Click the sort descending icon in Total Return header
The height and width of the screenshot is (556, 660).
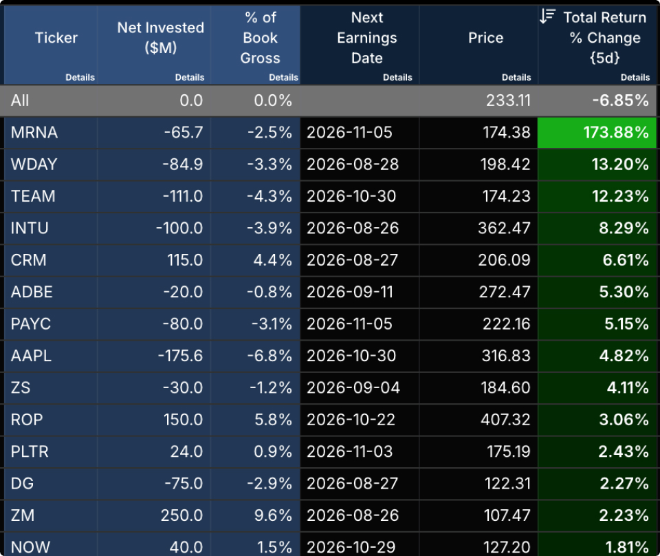coord(548,17)
